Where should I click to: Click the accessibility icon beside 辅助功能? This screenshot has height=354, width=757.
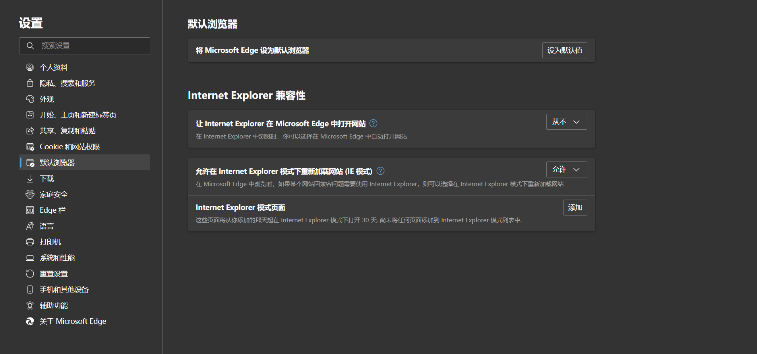pyautogui.click(x=30, y=305)
